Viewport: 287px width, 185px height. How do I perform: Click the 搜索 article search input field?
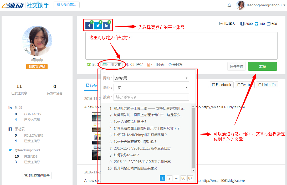tap(151, 97)
